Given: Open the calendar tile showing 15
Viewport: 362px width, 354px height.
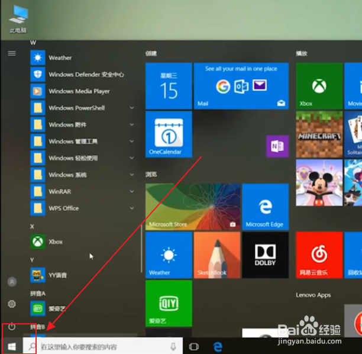Looking at the screenshot, I should [169, 86].
